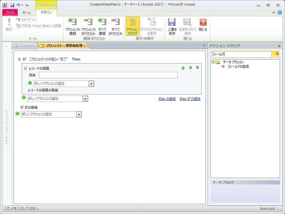Save with the quick access floppy icon
285x214 pixels.
(12, 5)
